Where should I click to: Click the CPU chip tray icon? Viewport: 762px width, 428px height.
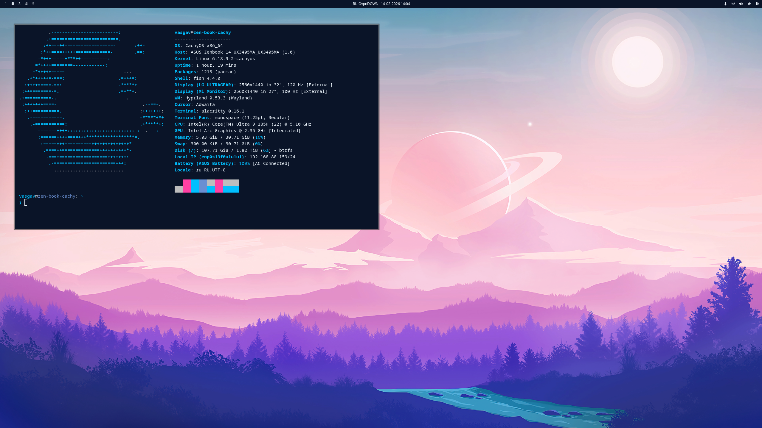749,4
